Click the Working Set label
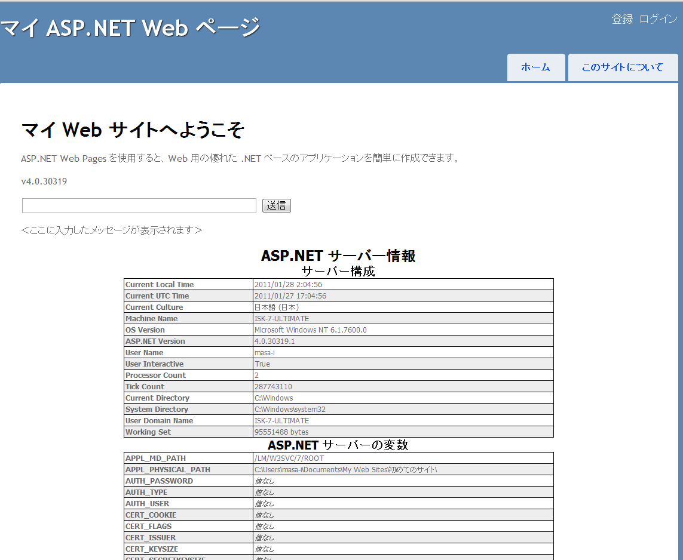This screenshot has width=683, height=560. coord(148,432)
